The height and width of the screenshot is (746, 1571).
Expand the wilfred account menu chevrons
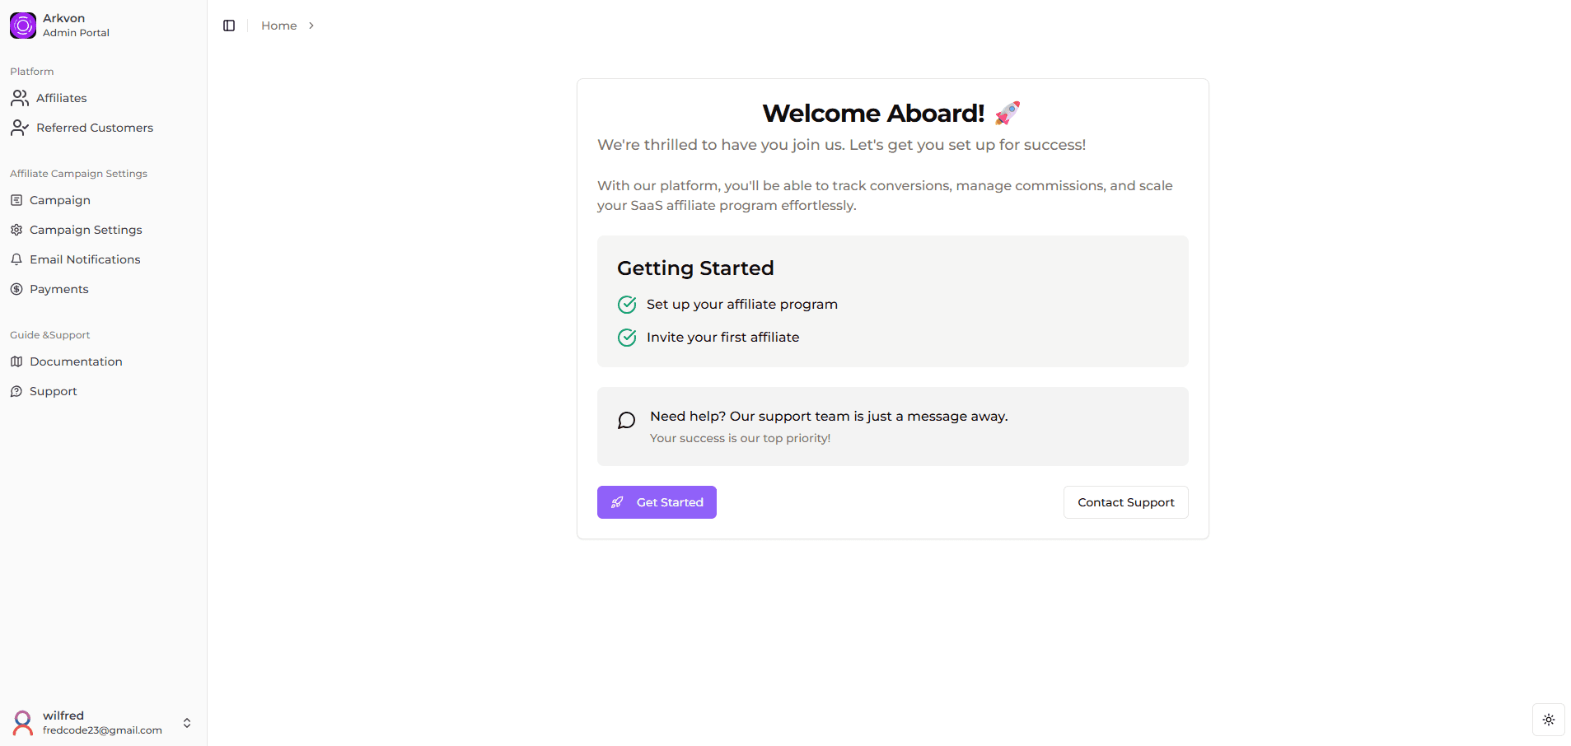pyautogui.click(x=187, y=723)
